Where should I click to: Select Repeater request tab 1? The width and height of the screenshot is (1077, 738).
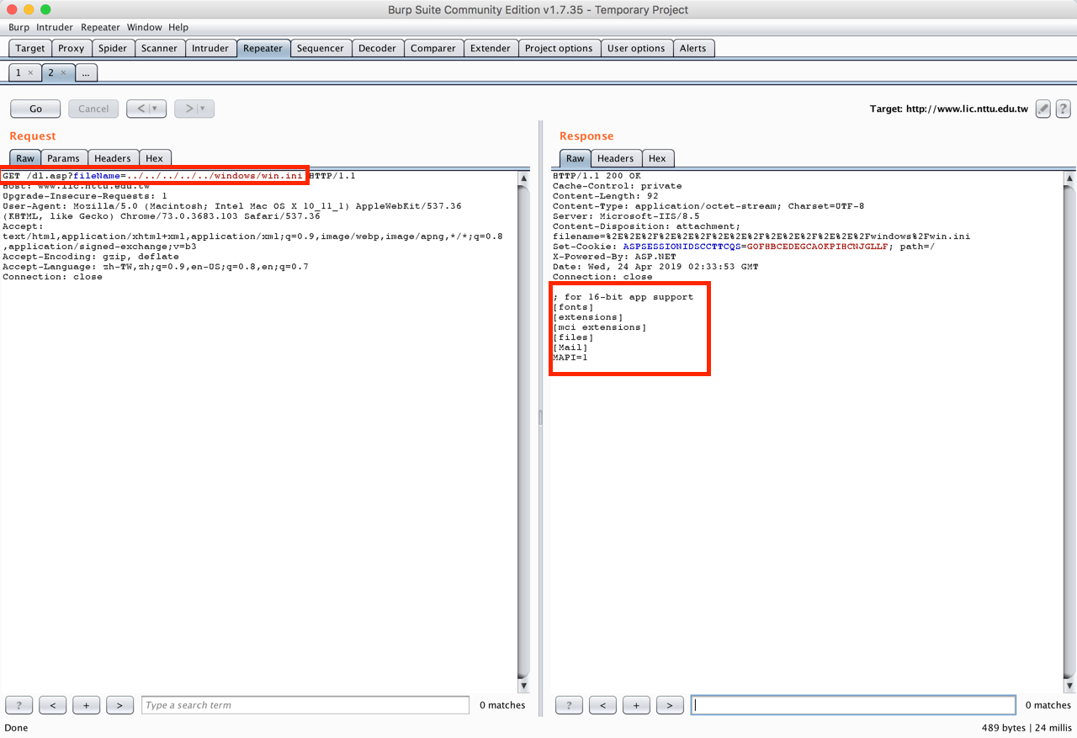click(19, 73)
